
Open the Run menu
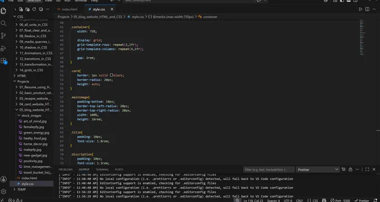click(x=68, y=1)
